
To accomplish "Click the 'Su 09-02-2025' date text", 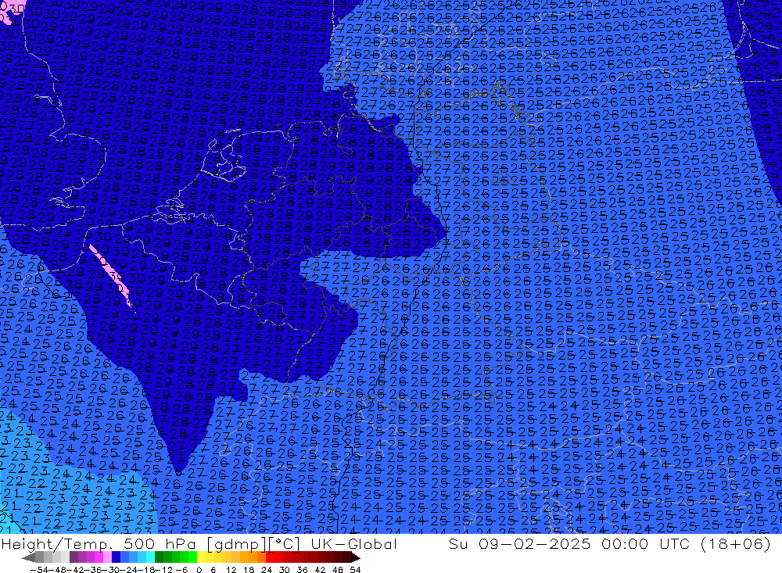I will point(519,543).
